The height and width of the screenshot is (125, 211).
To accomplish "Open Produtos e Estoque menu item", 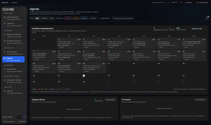I will 14,42.
